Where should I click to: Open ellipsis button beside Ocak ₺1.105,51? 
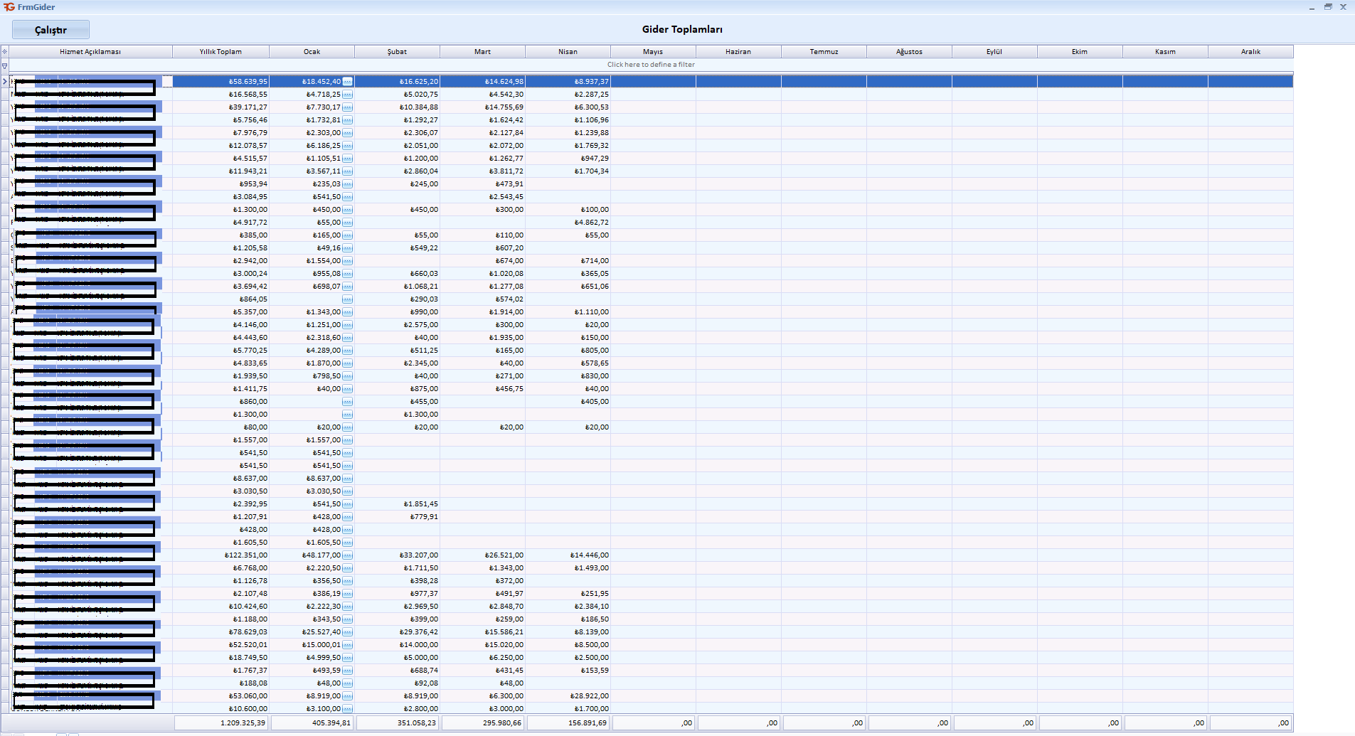pyautogui.click(x=347, y=159)
